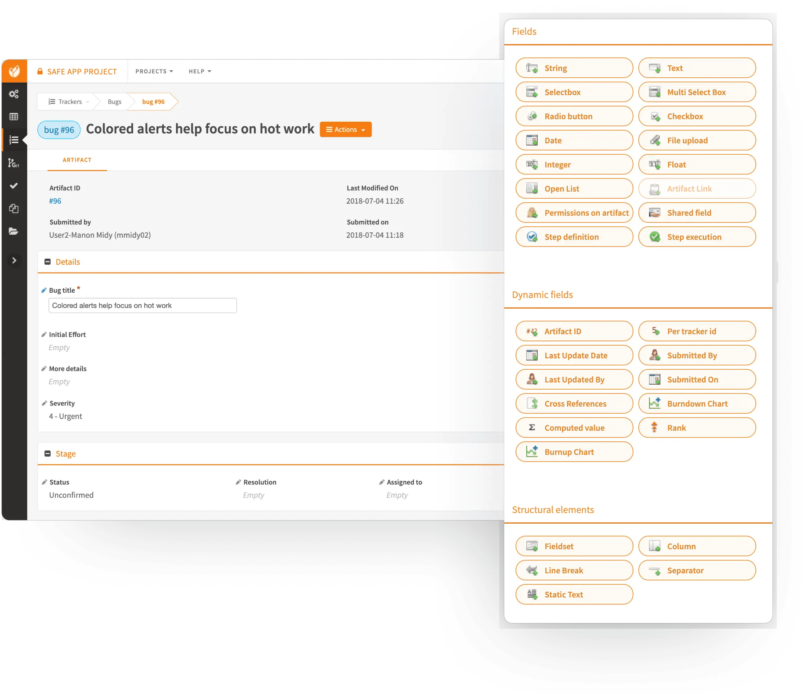Add the Rank field

(697, 429)
